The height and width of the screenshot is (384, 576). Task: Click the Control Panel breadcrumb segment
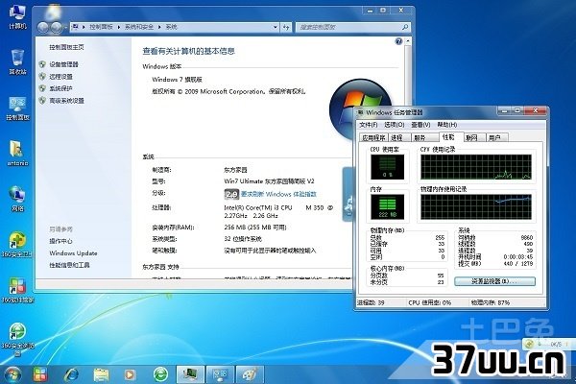[101, 27]
